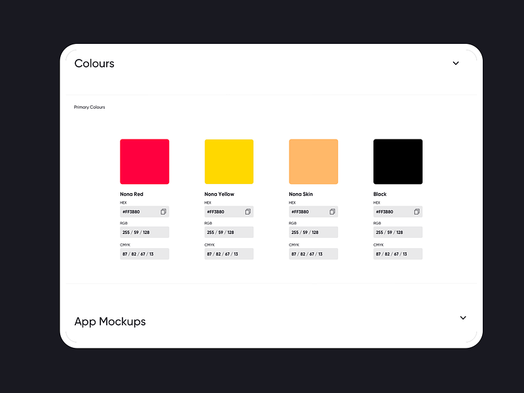Select the Black RGB field

pyautogui.click(x=398, y=233)
